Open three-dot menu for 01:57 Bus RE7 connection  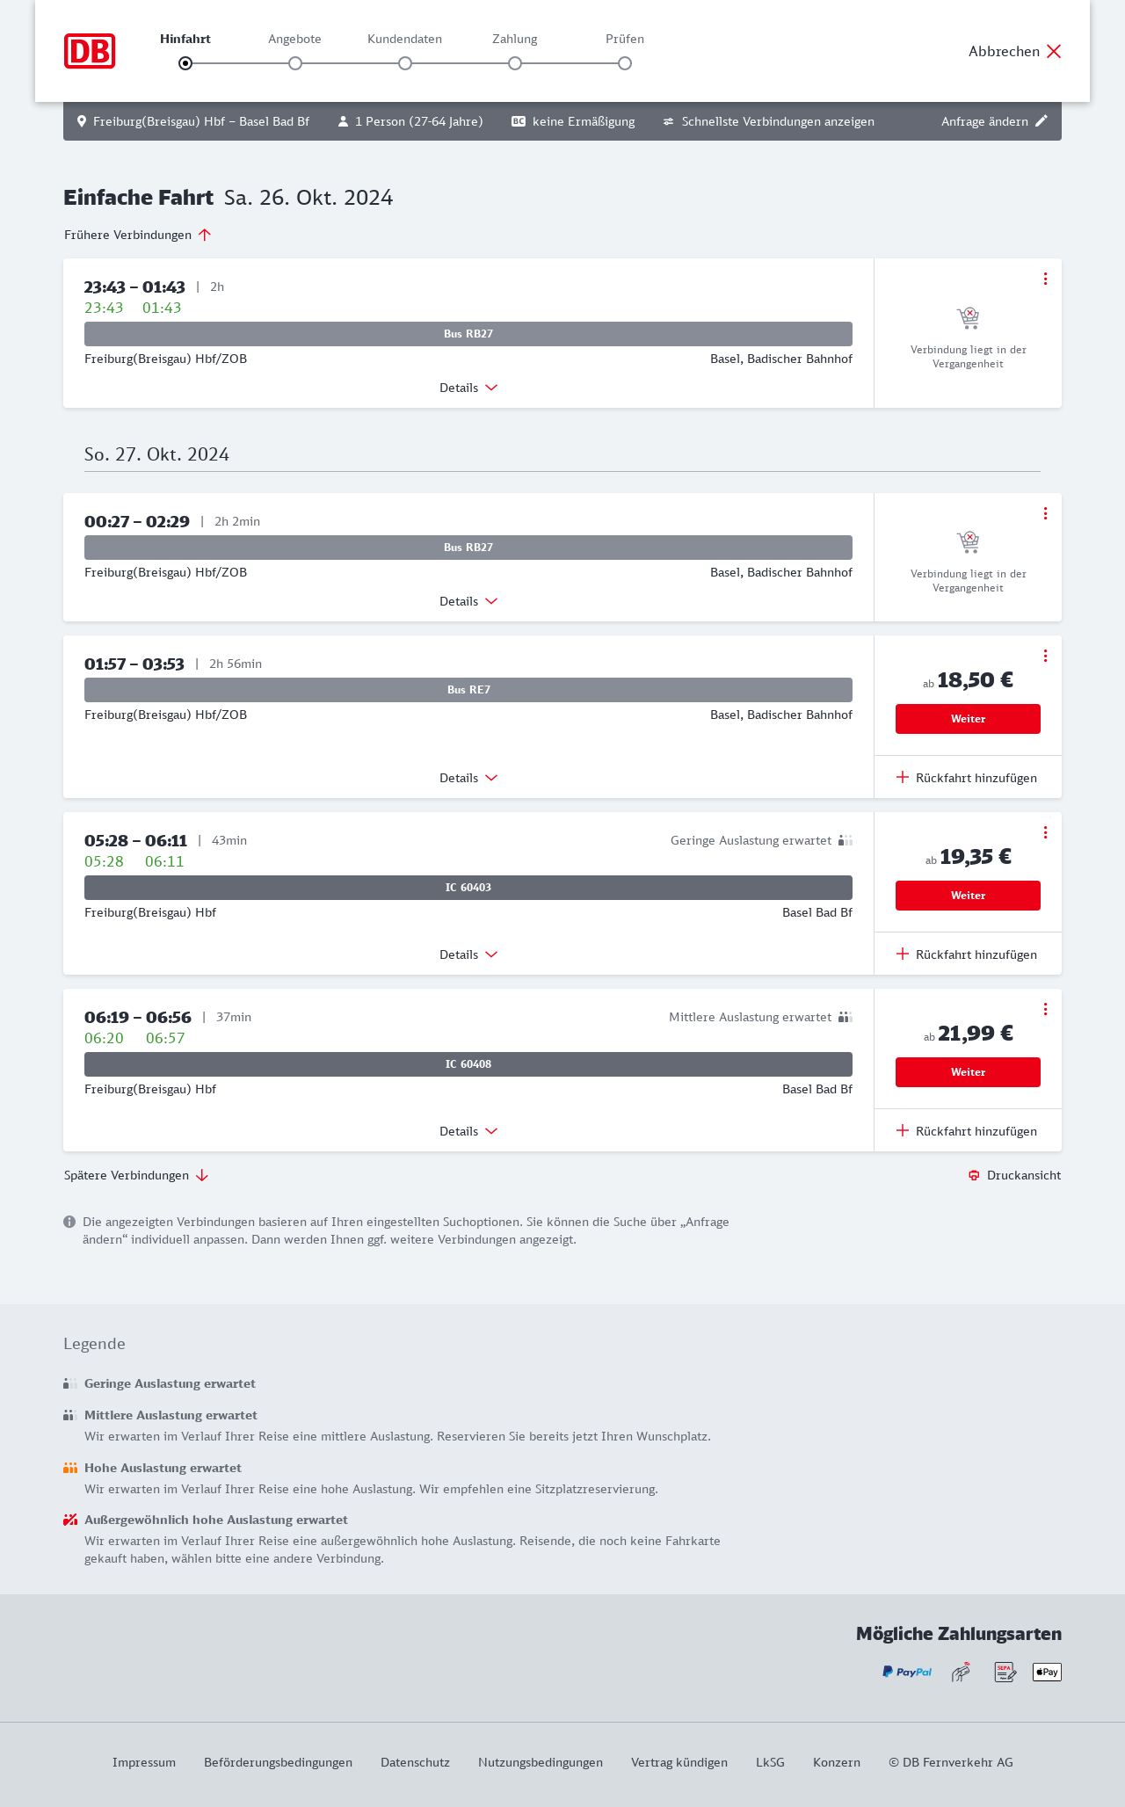pyautogui.click(x=1045, y=656)
